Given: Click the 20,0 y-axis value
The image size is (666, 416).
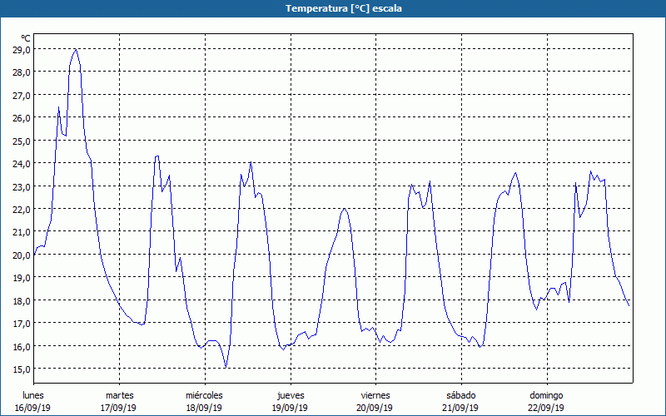Looking at the screenshot, I should [x=22, y=255].
